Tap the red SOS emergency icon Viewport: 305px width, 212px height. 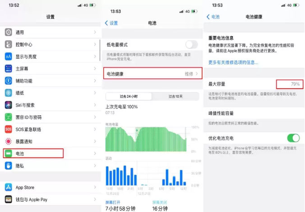[x=9, y=129]
